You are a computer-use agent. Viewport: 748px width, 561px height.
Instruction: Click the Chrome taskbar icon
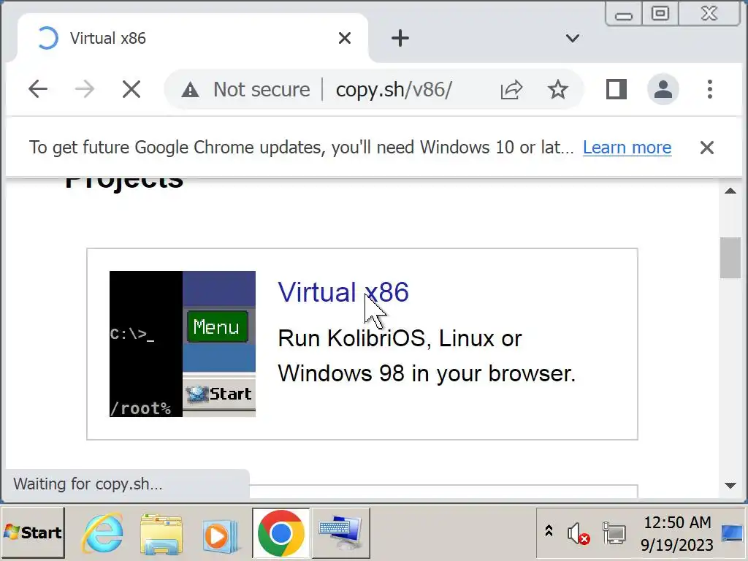coord(281,533)
